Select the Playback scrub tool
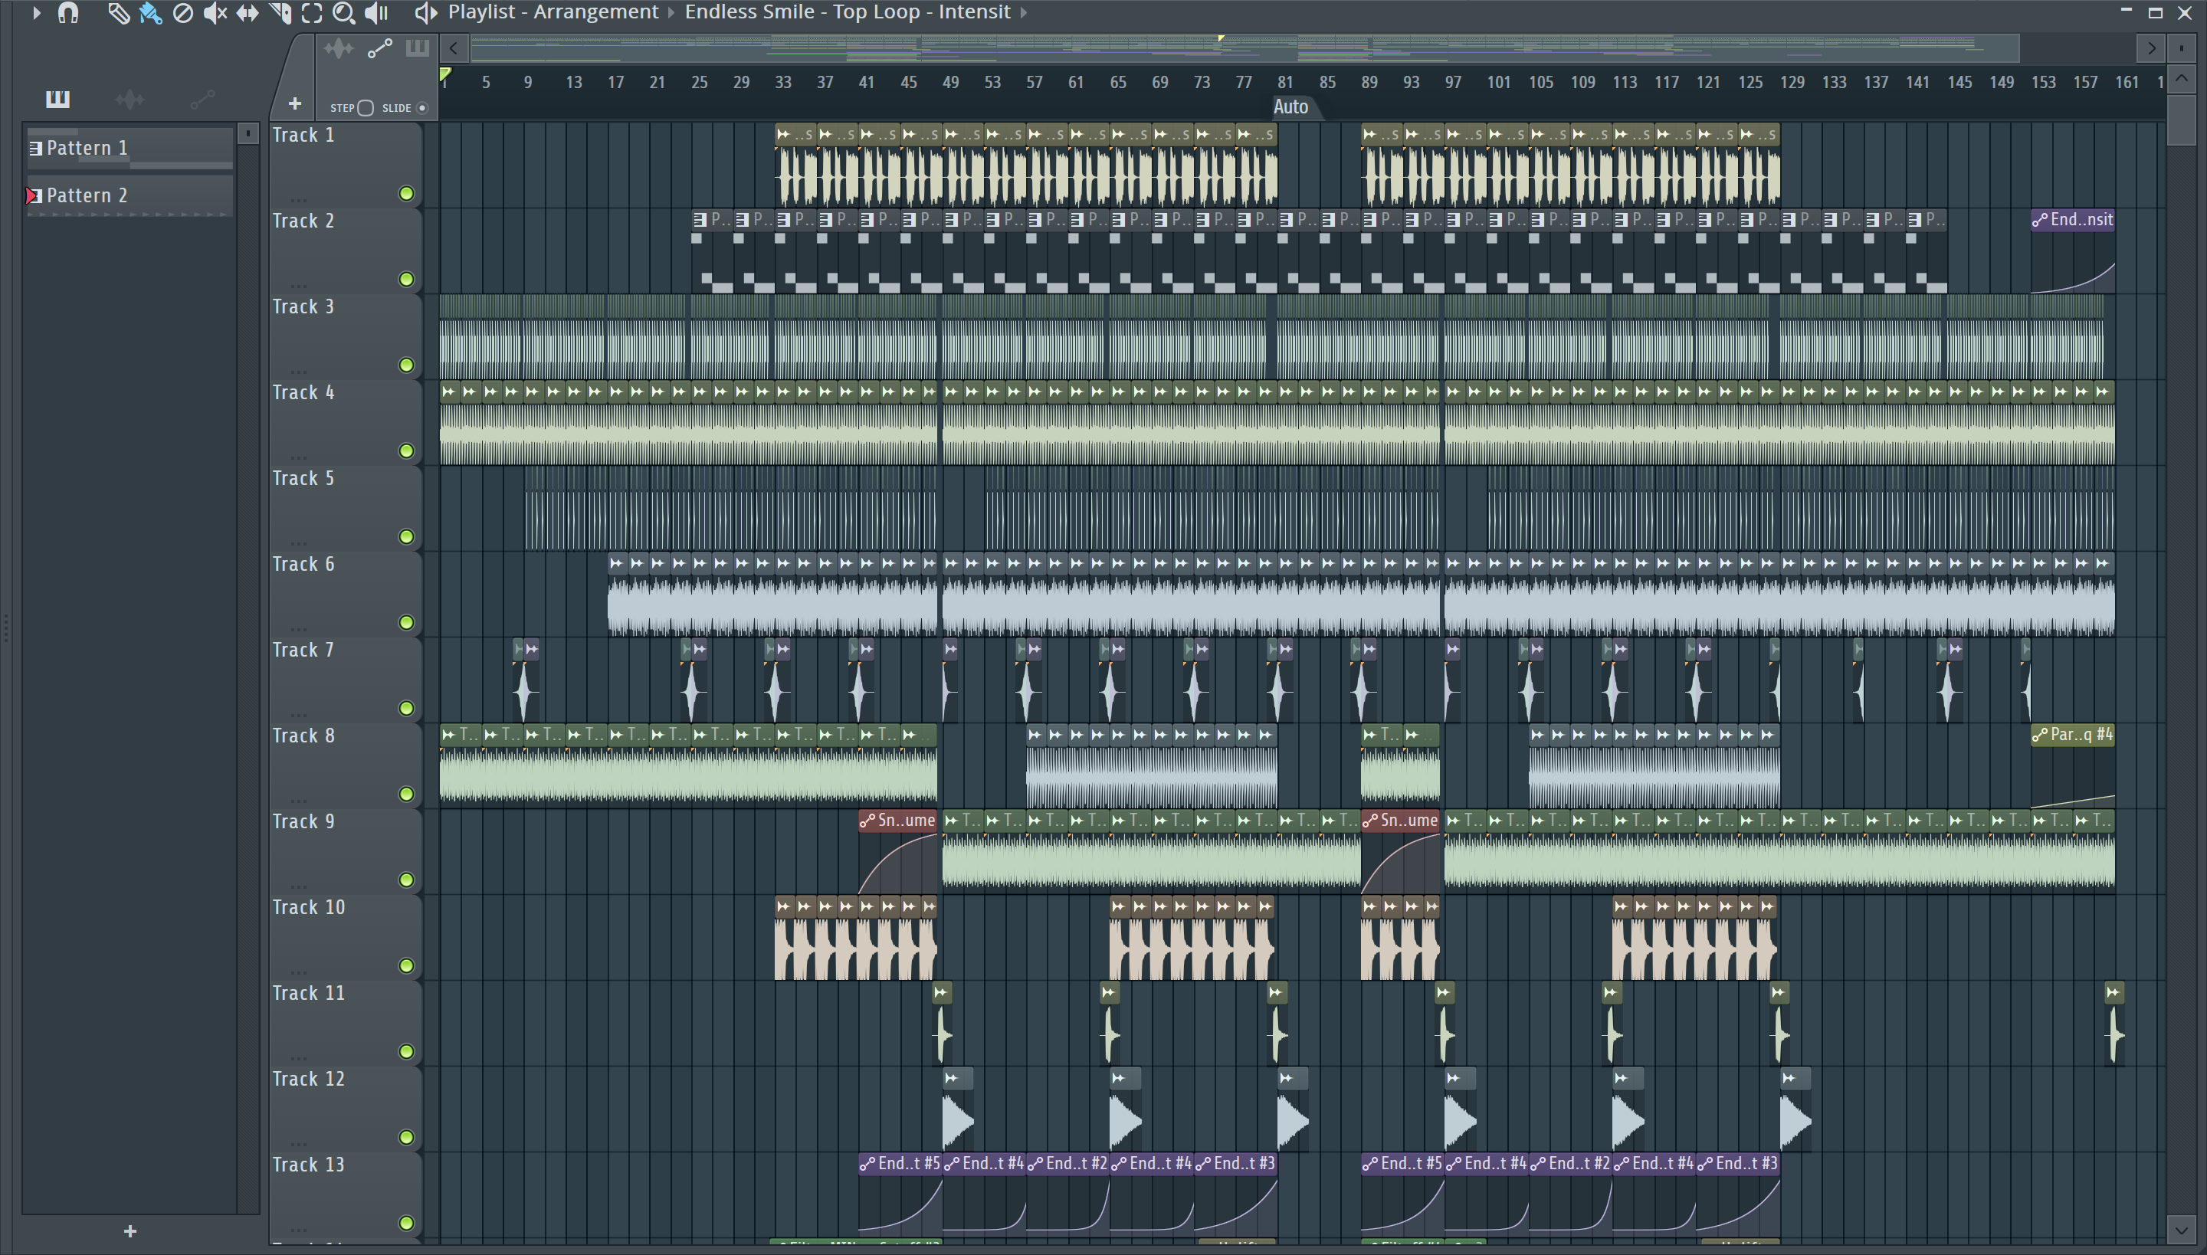This screenshot has width=2207, height=1255. [x=377, y=13]
